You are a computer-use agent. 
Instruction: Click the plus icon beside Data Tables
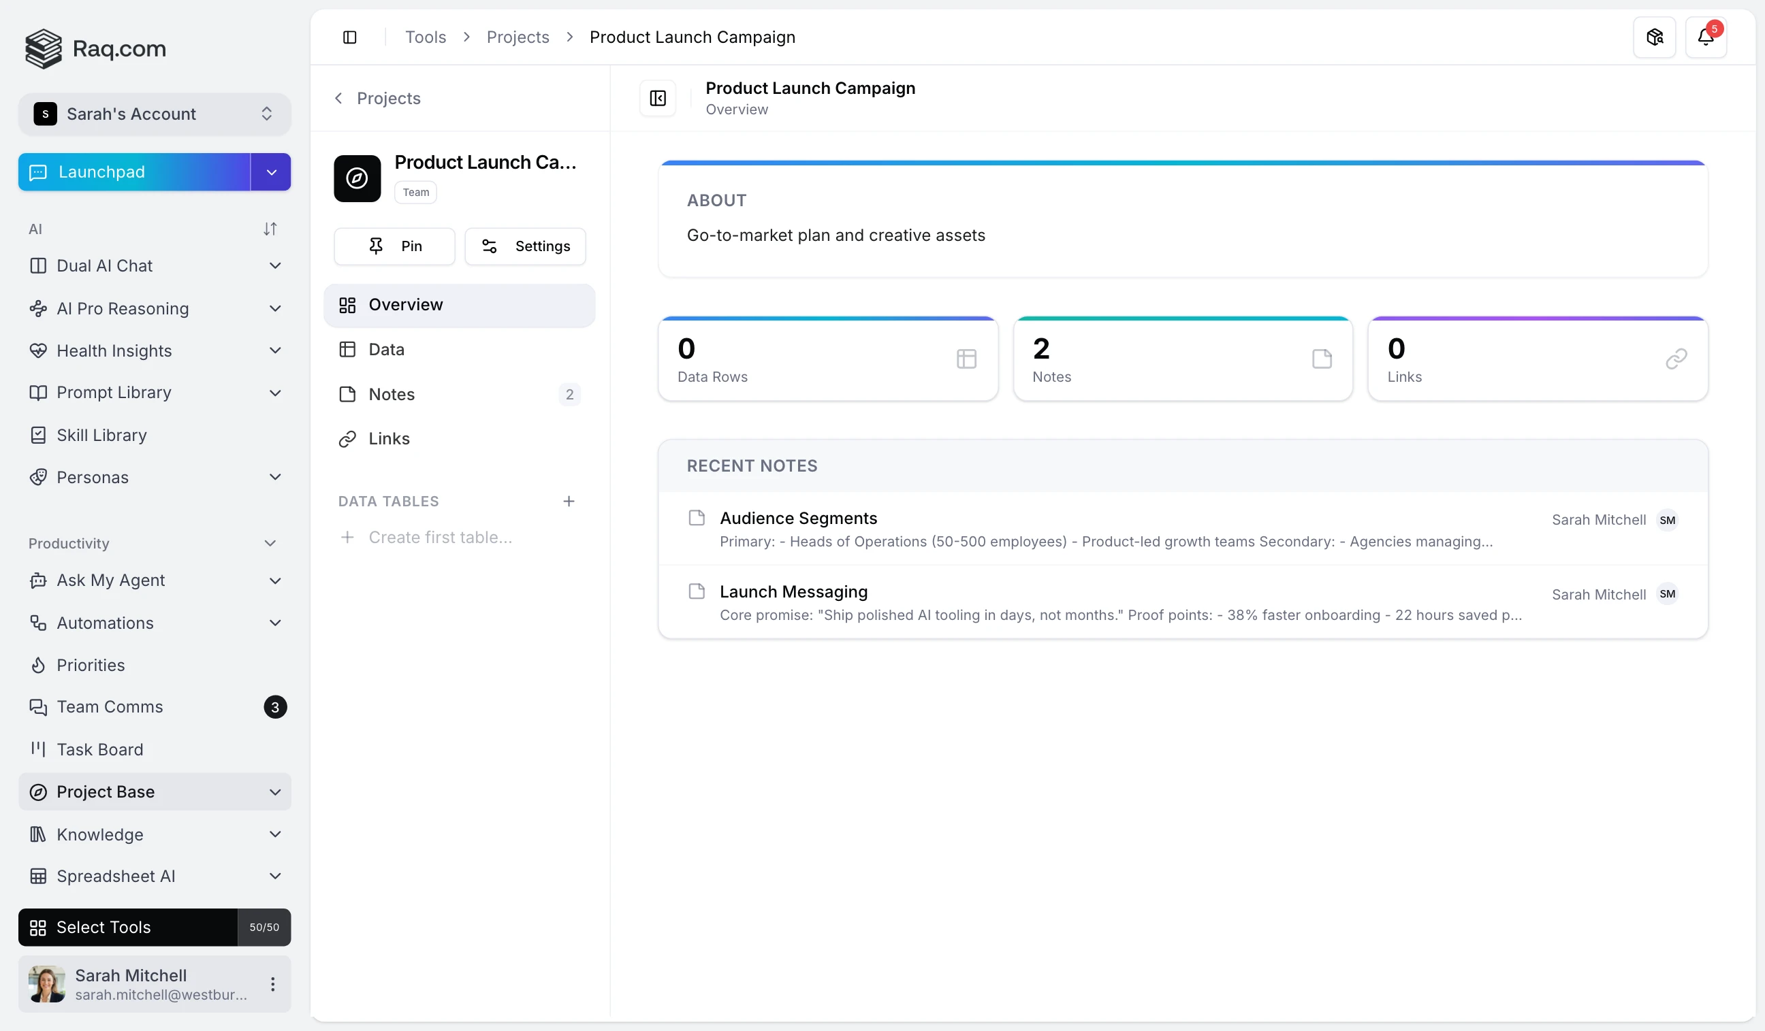(568, 501)
